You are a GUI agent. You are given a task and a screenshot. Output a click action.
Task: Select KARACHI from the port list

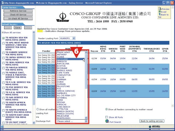[x=71, y=105]
